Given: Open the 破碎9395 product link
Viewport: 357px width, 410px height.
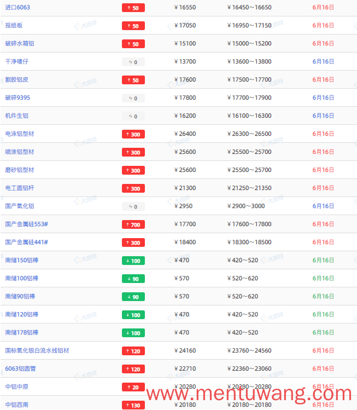Looking at the screenshot, I should tap(17, 97).
